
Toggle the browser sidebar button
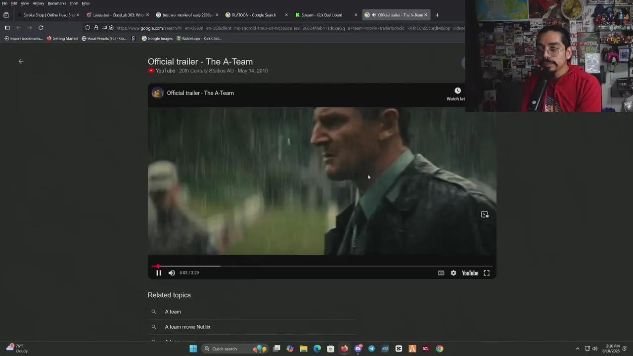(7, 28)
